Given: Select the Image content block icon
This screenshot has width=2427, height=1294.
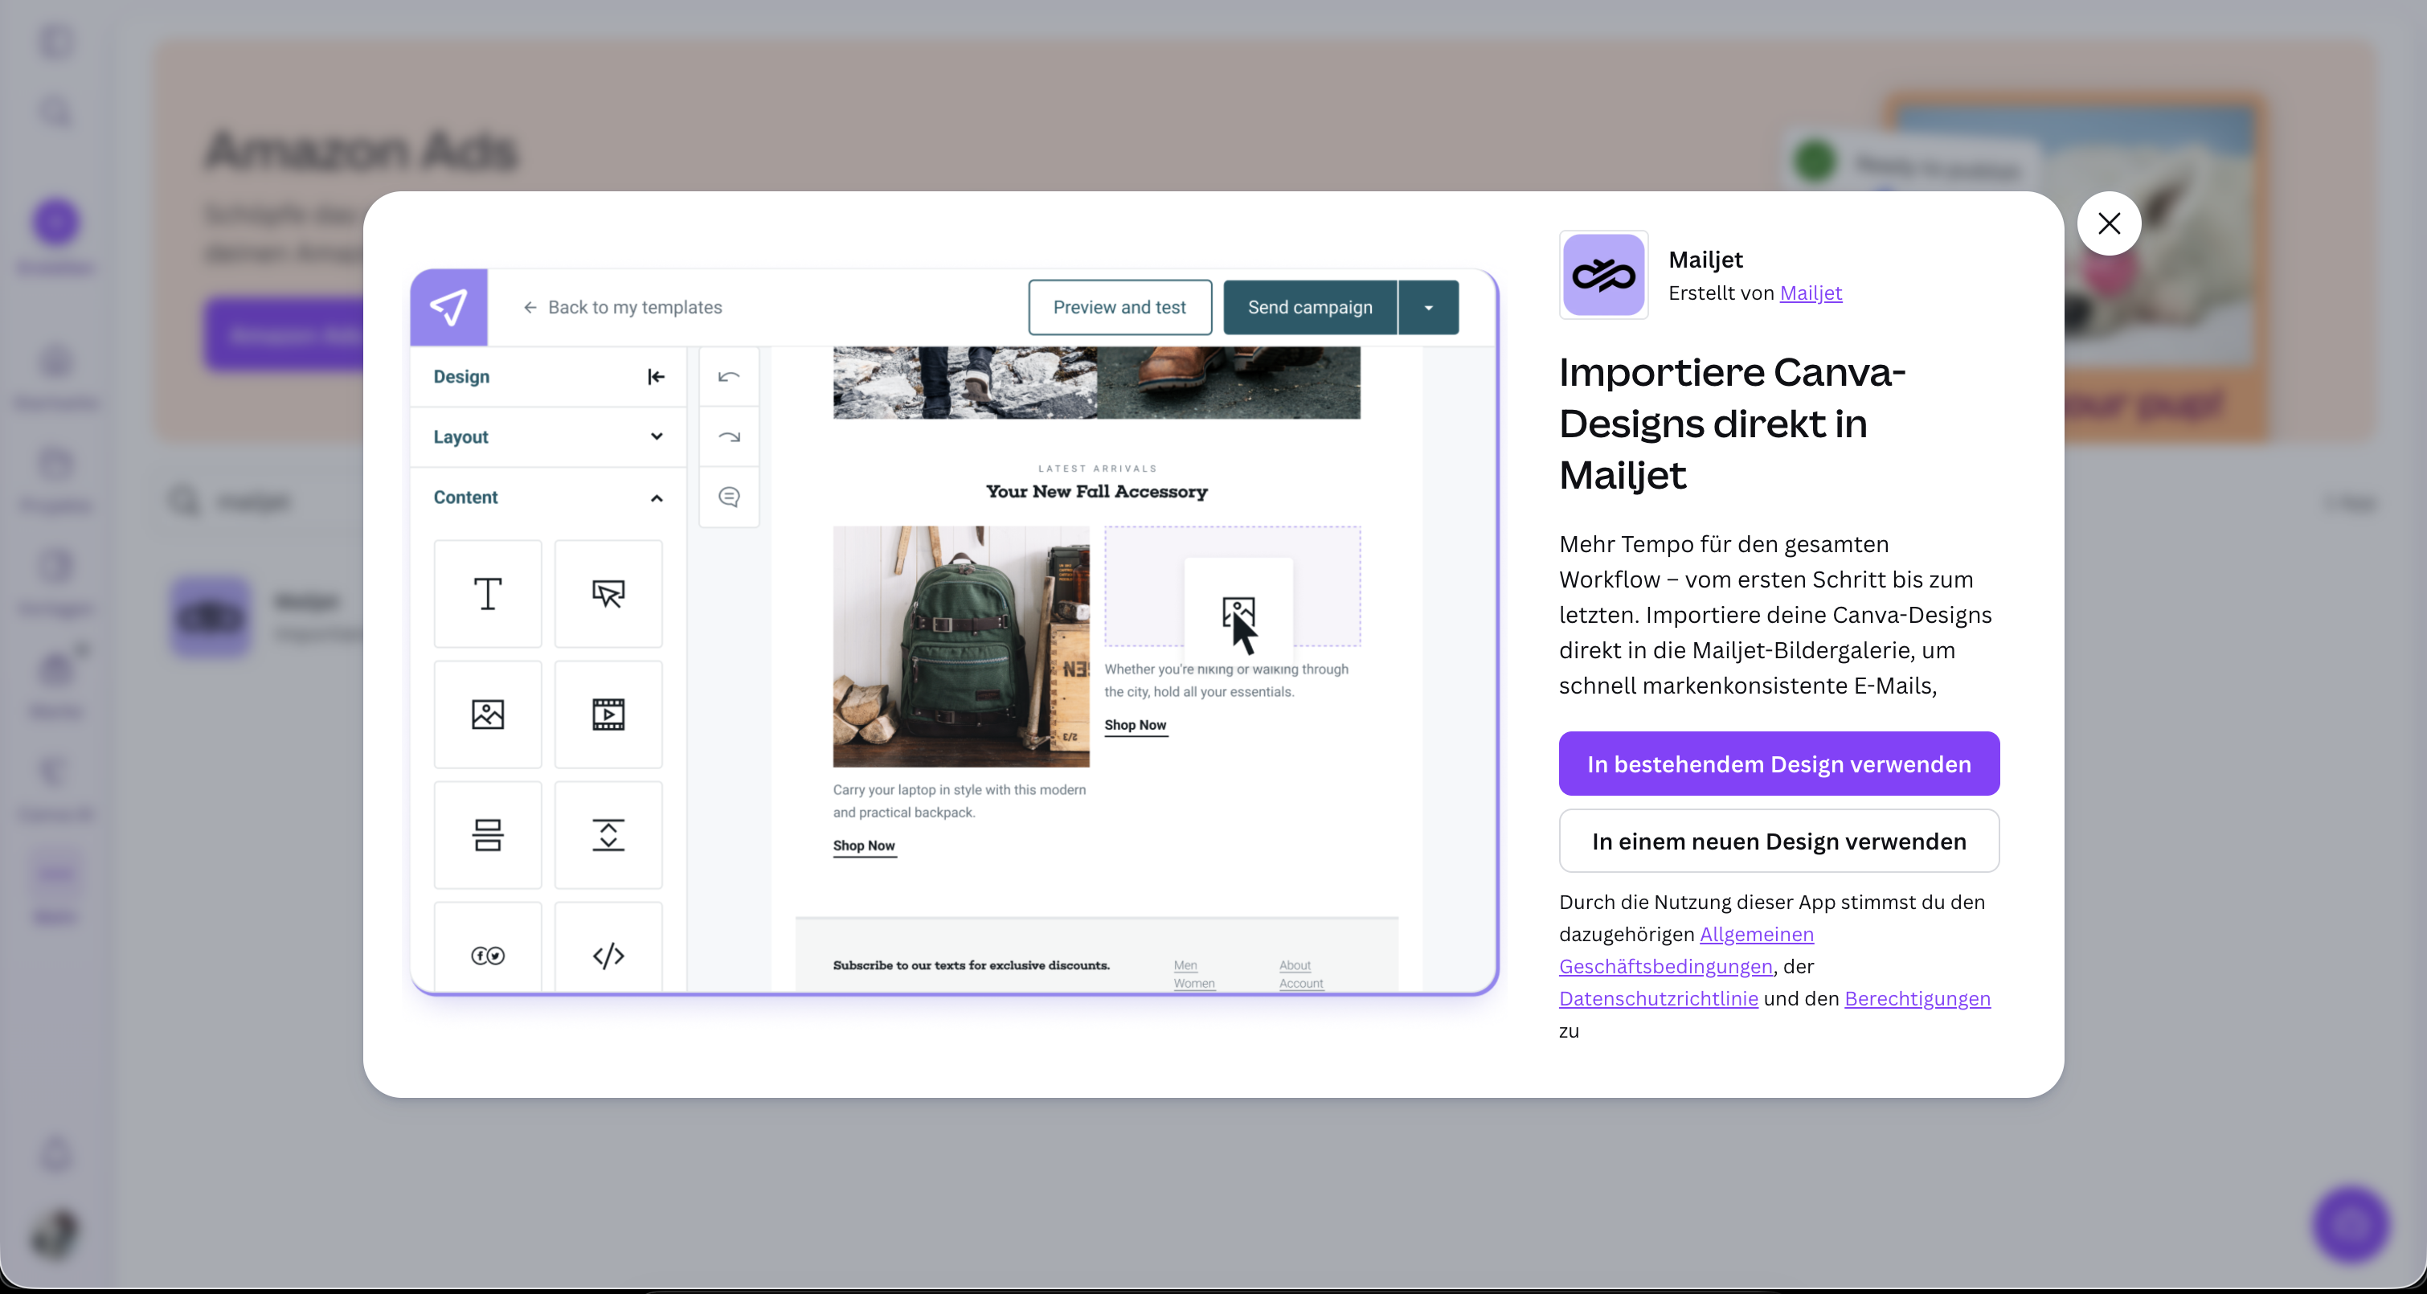Looking at the screenshot, I should (488, 715).
